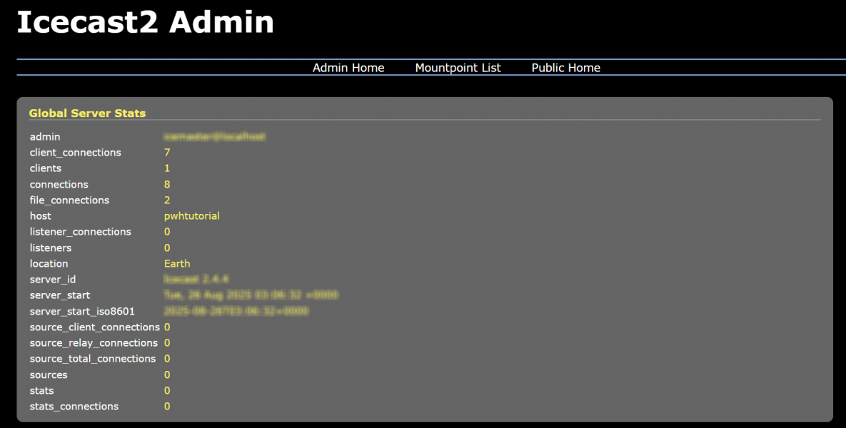Click the value 7 for client_connections
This screenshot has height=428, width=846.
click(x=167, y=153)
